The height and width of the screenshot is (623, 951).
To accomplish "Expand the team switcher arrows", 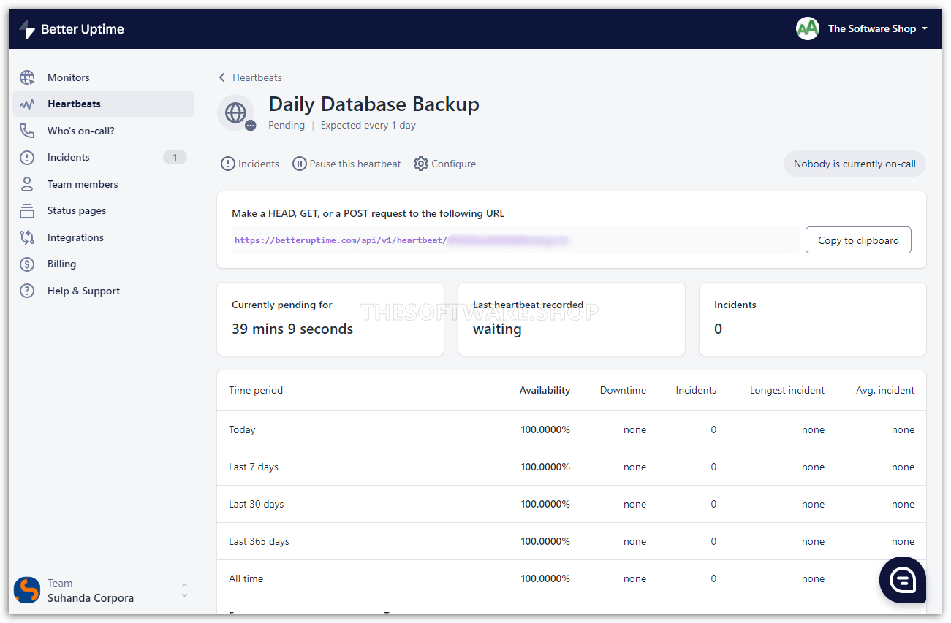I will [x=184, y=590].
